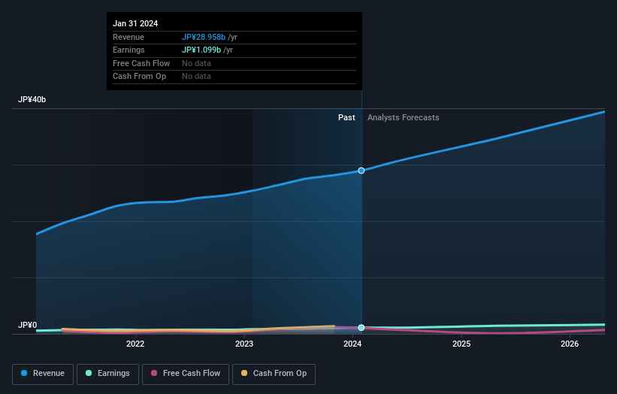
Task: Click the 'Jan 31 2024' tooltip date
Action: 135,23
